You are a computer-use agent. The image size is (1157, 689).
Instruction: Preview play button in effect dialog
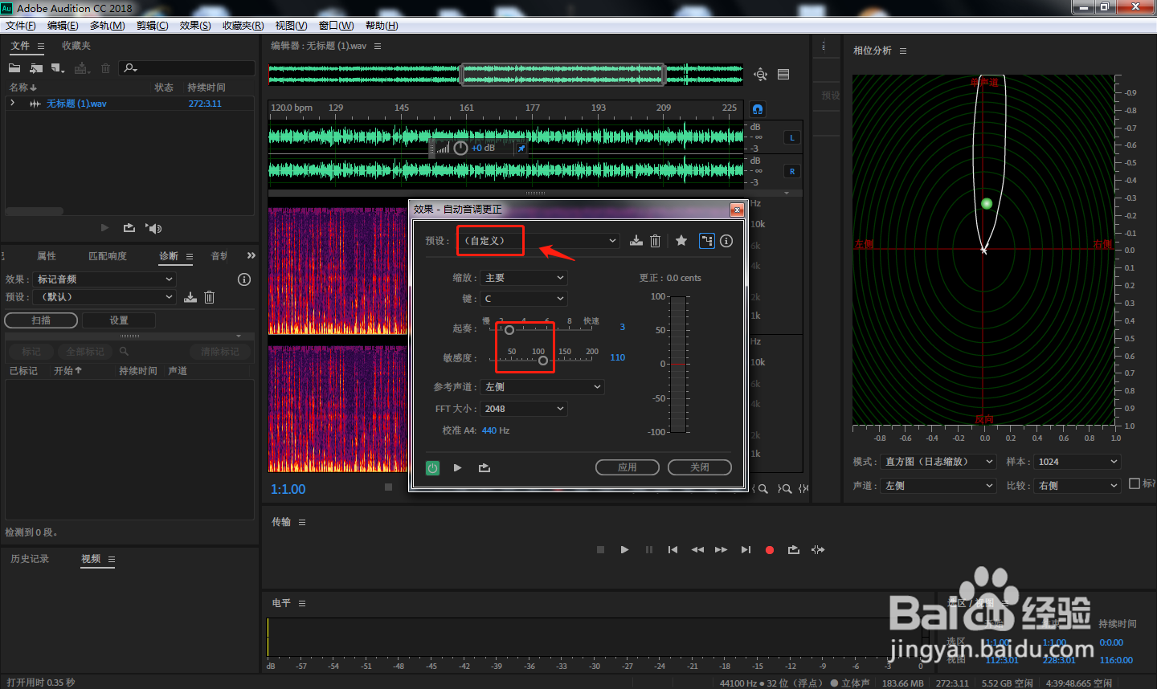click(x=458, y=467)
